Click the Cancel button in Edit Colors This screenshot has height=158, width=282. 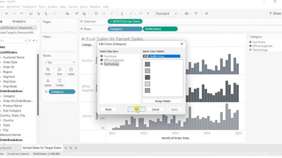point(156,109)
